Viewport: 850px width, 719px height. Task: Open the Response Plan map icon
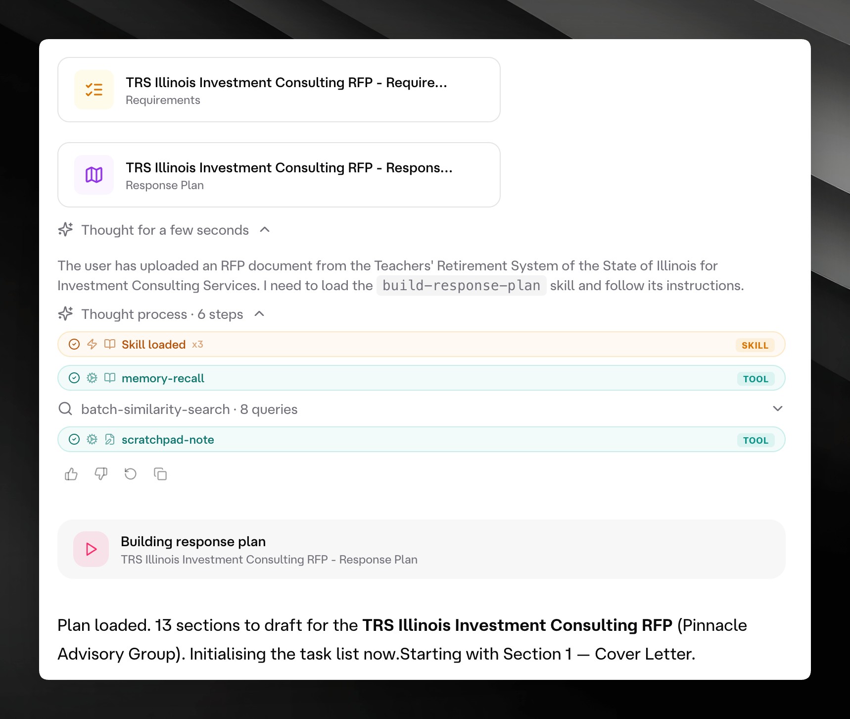click(94, 175)
